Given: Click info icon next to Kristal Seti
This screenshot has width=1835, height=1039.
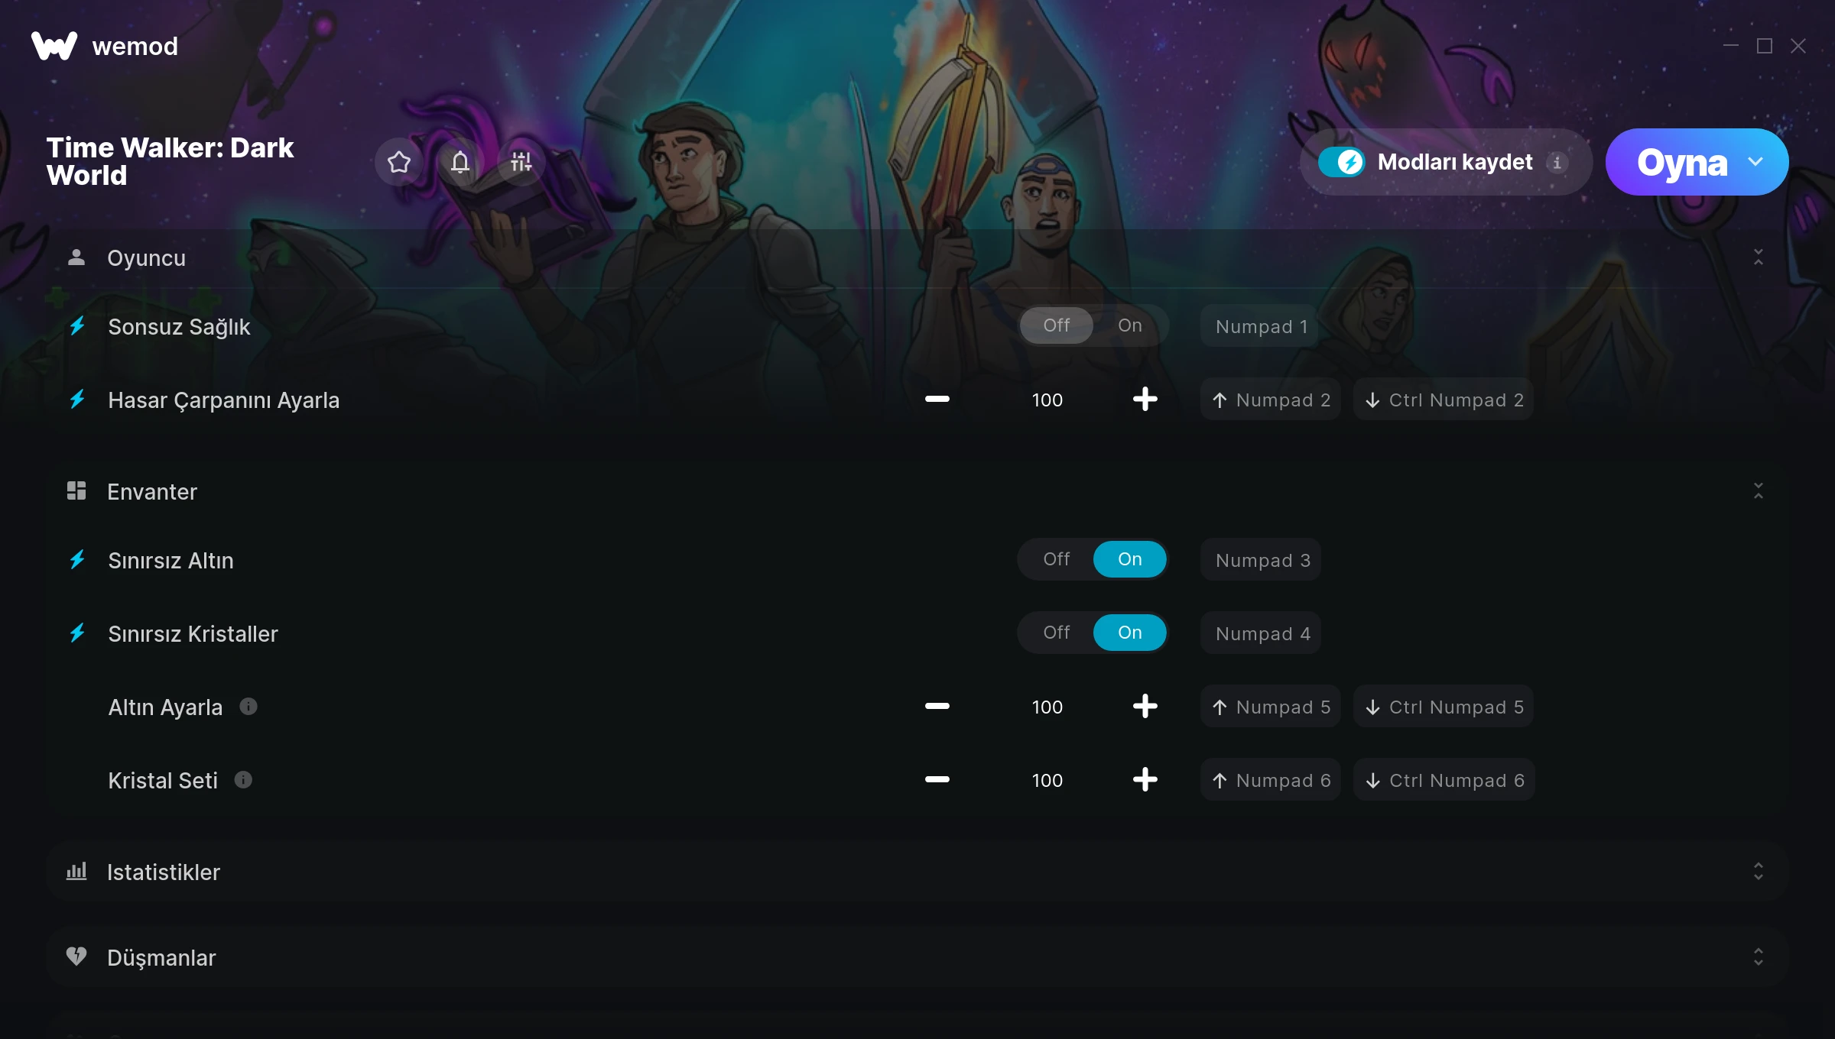Looking at the screenshot, I should pos(243,780).
